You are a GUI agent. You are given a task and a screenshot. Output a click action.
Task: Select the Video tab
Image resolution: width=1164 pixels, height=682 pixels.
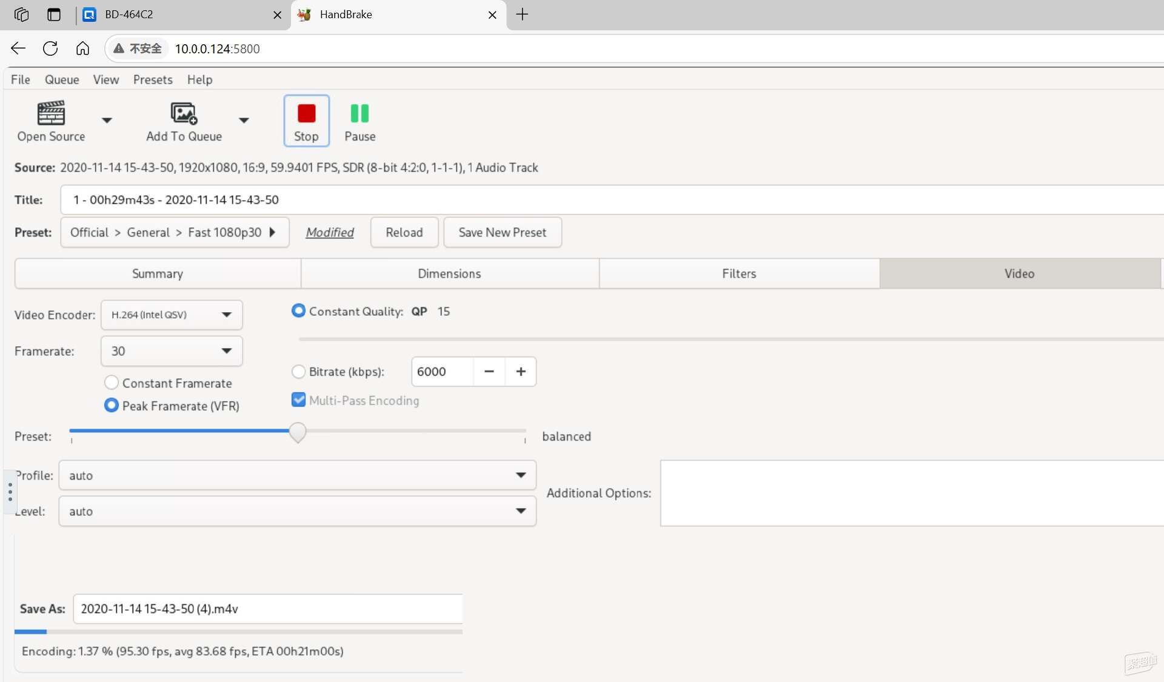[1019, 273]
